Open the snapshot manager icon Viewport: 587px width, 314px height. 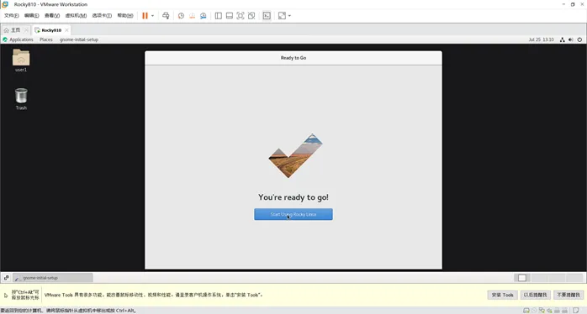pos(204,16)
